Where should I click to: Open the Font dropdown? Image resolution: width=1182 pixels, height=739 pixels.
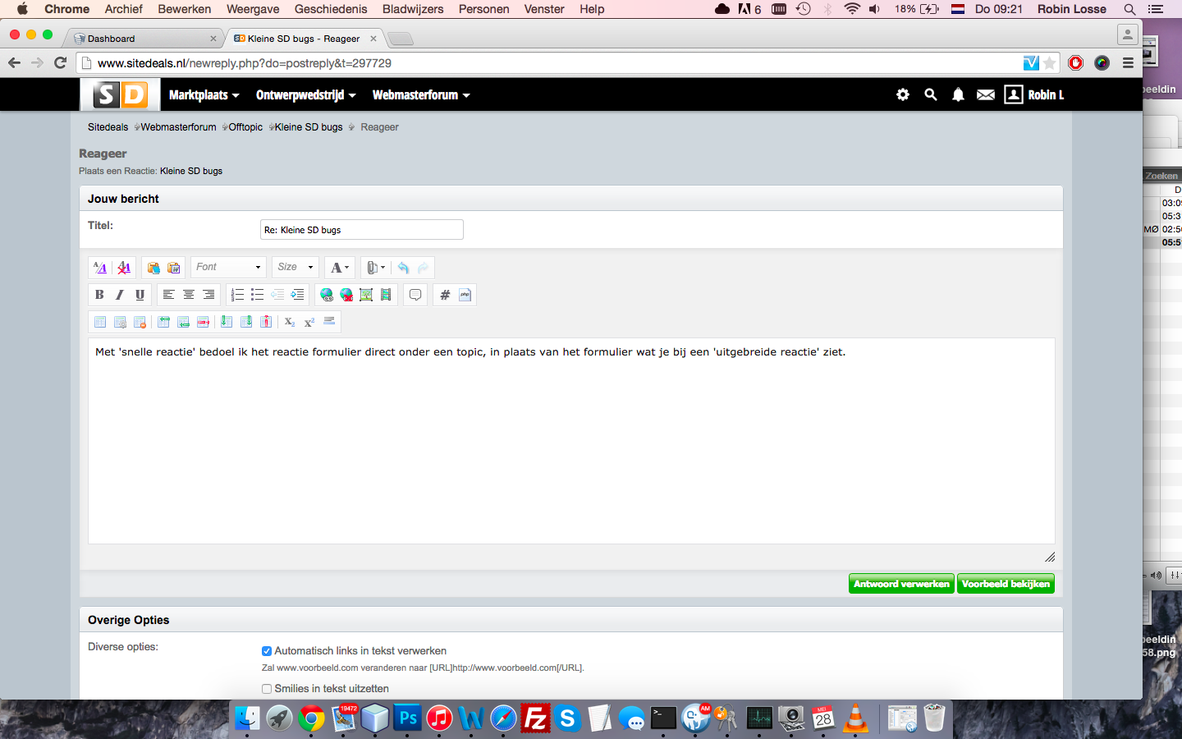[x=228, y=268]
